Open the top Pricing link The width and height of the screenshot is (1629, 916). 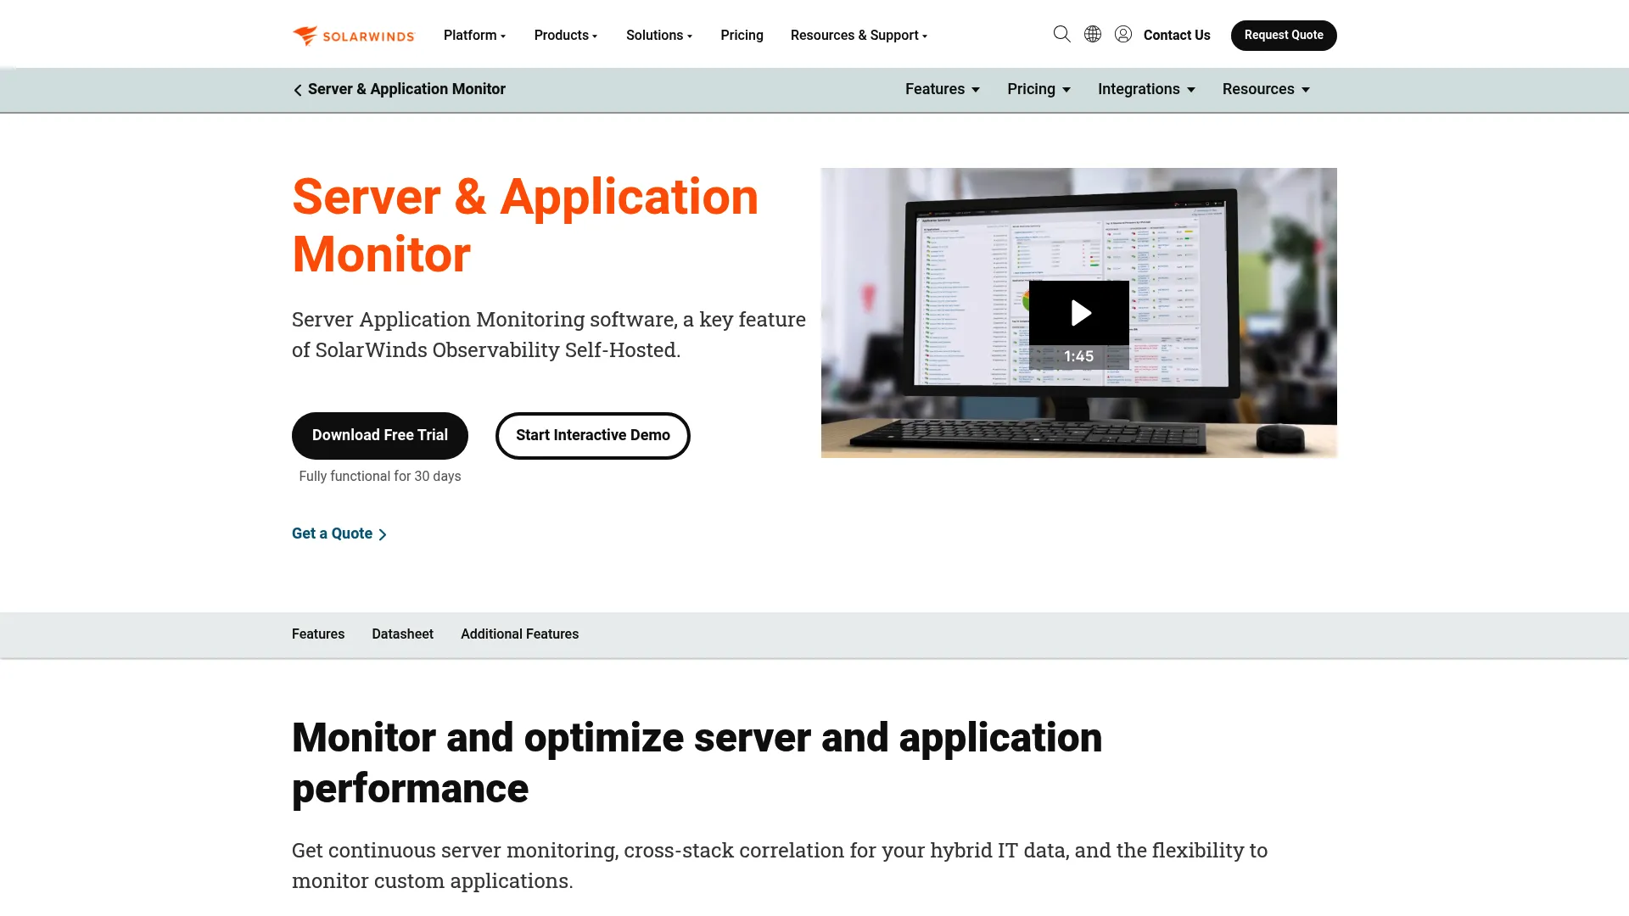[742, 36]
